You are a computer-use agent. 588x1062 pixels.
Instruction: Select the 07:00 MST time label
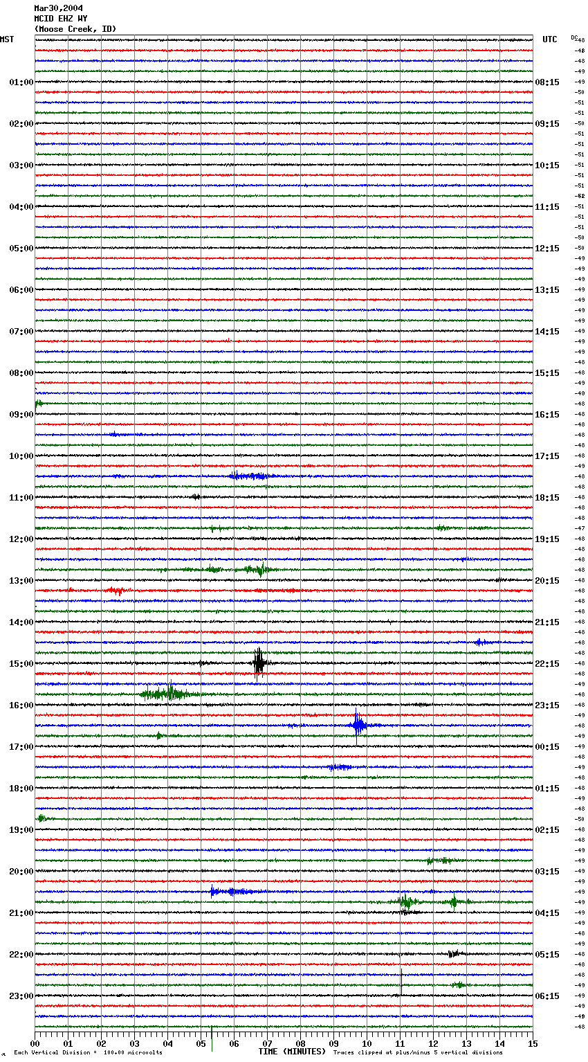[x=21, y=332]
